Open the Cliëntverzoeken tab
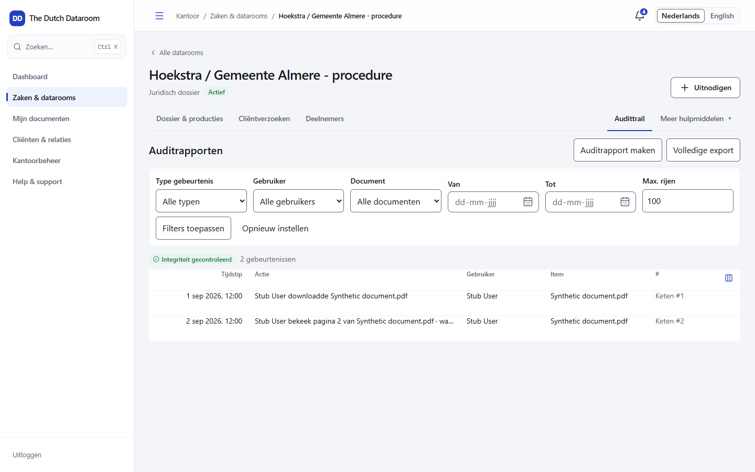This screenshot has width=755, height=472. tap(264, 119)
